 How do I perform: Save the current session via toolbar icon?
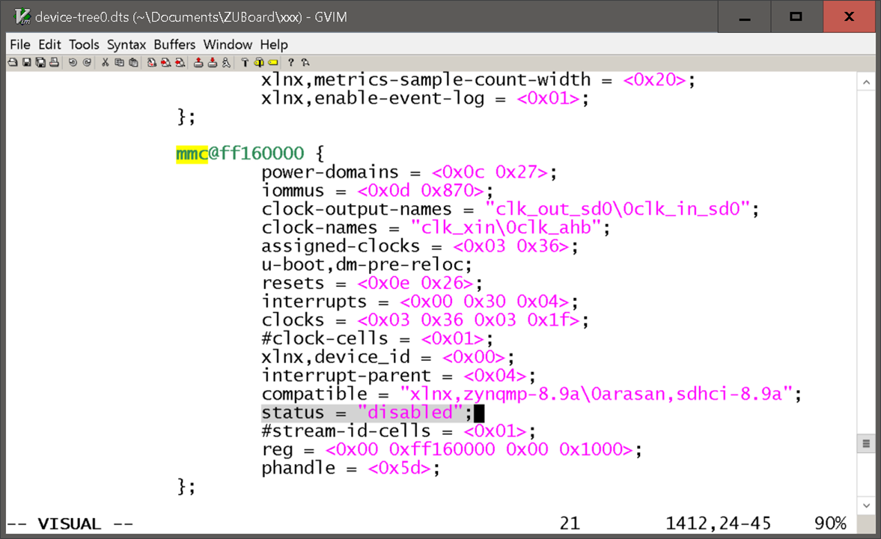213,62
